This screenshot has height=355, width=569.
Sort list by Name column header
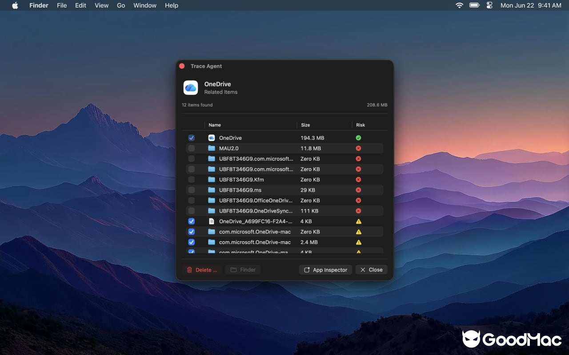click(x=215, y=125)
